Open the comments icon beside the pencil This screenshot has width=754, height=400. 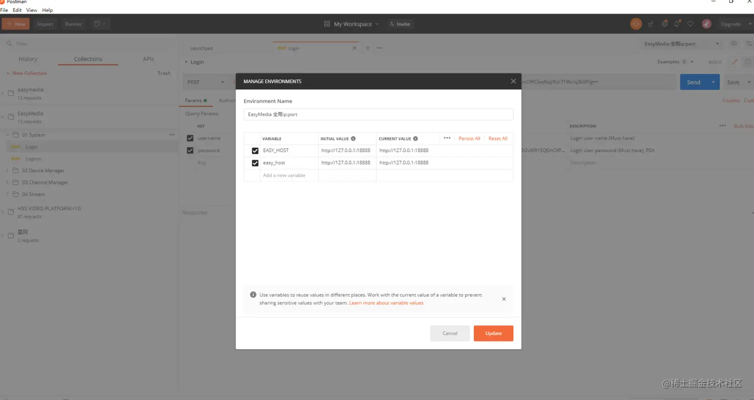pyautogui.click(x=748, y=62)
